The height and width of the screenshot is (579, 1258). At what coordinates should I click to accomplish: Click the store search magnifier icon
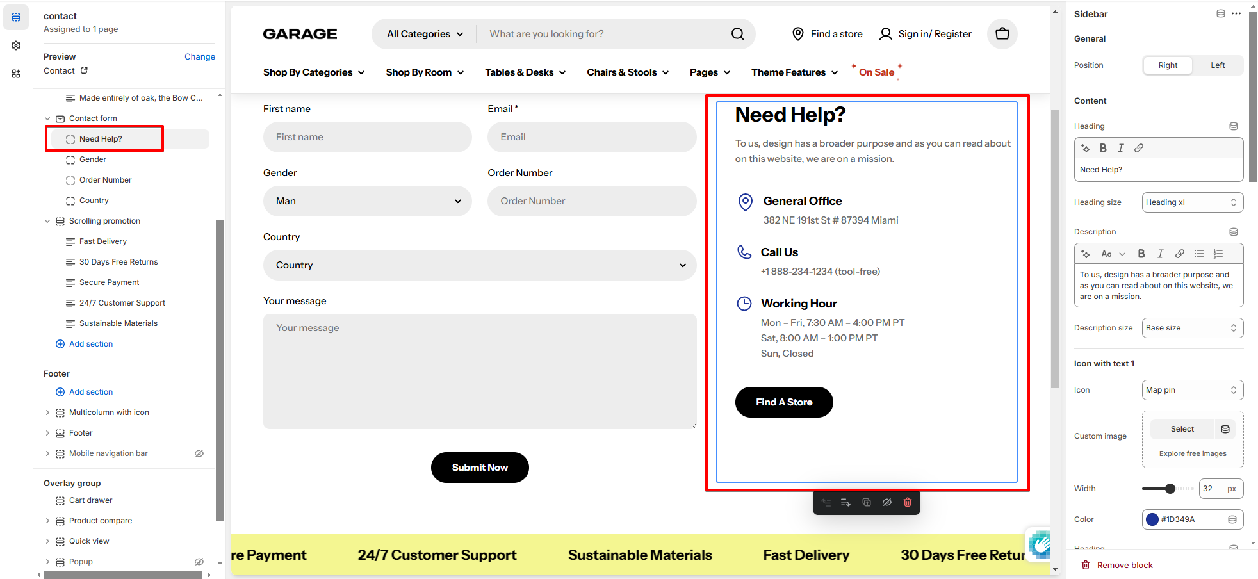(x=738, y=34)
